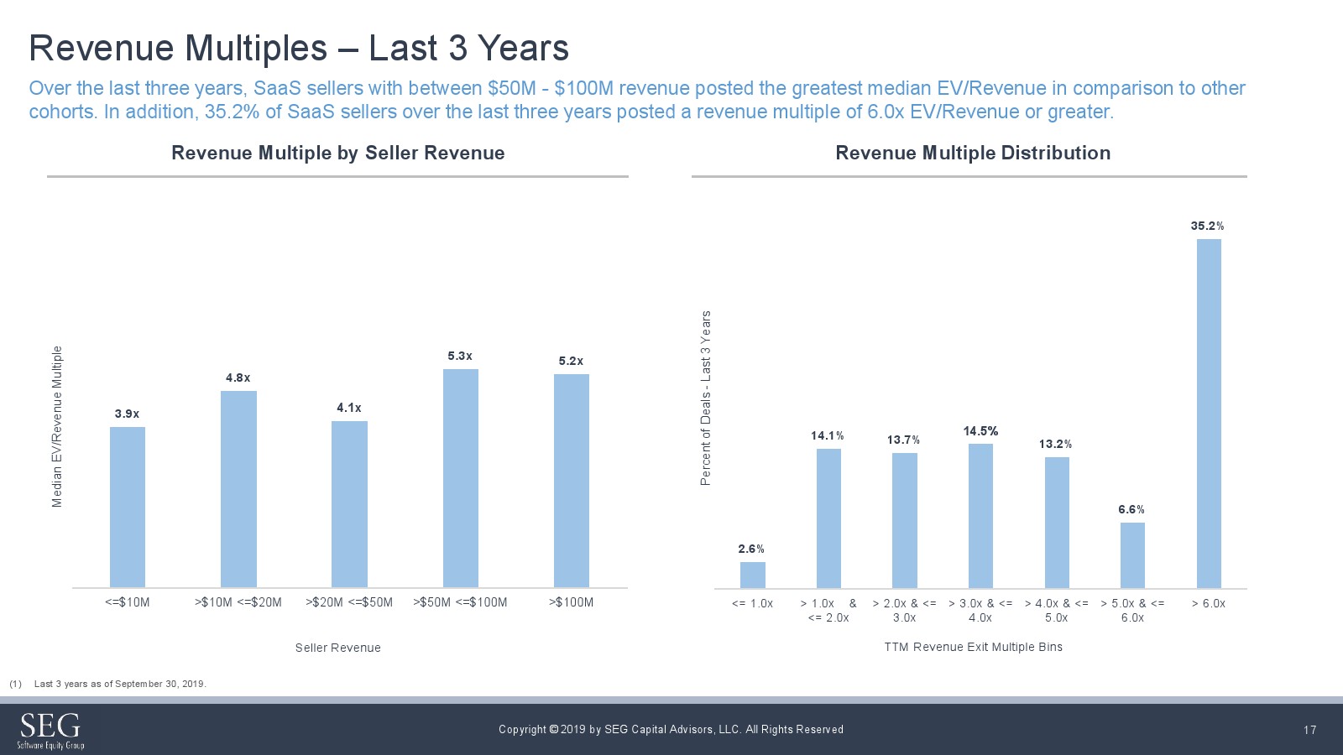Click the Revenue Multiples slide title
Screen dimensions: 1343x755
point(299,48)
